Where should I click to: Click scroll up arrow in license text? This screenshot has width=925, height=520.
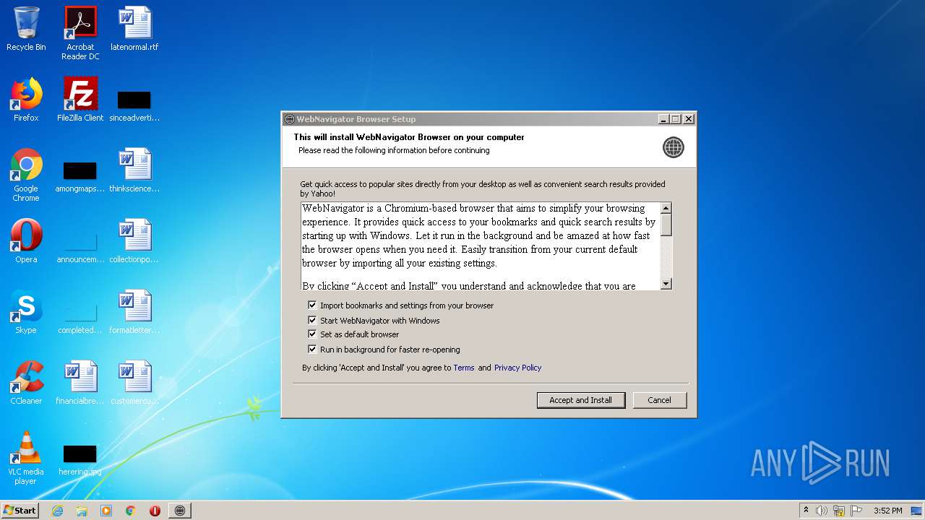pyautogui.click(x=666, y=208)
